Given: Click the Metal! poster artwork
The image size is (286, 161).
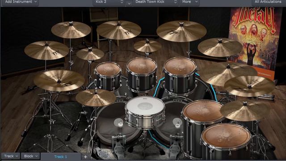Looking at the screenshot, I should click(x=255, y=40).
